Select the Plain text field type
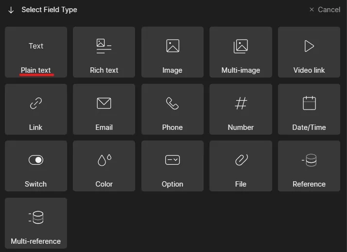The image size is (347, 252). 36,52
